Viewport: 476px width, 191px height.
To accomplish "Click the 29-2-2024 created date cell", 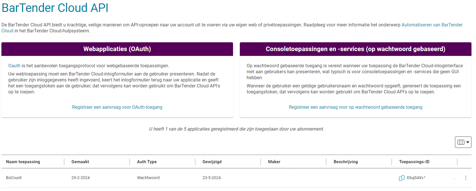I will [80, 178].
